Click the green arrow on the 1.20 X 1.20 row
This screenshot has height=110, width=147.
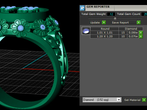point(141,36)
